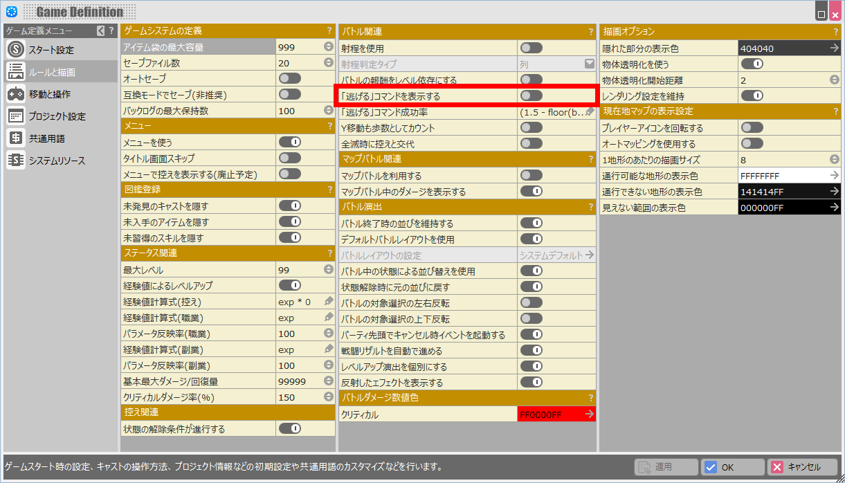
Task: Click help icon on ゲームシステムの定義 header
Action: click(x=329, y=30)
